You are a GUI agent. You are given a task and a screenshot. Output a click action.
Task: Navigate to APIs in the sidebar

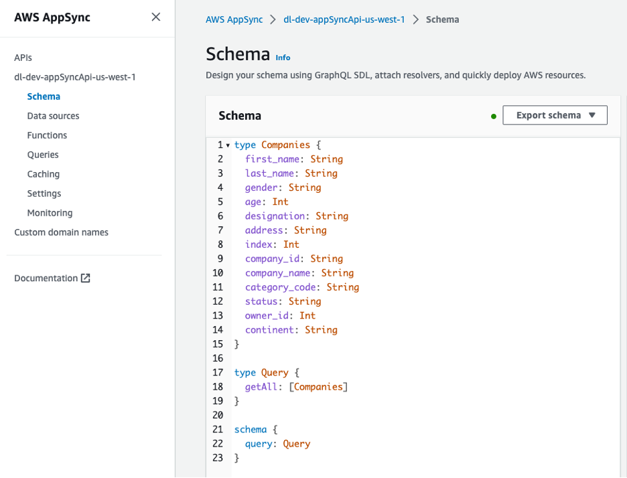click(x=22, y=58)
